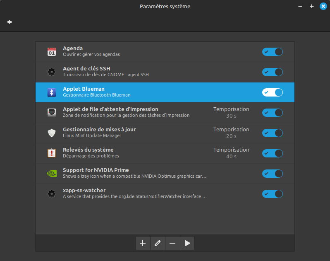Click the NVIDIA Prime logo icon

pyautogui.click(x=52, y=174)
